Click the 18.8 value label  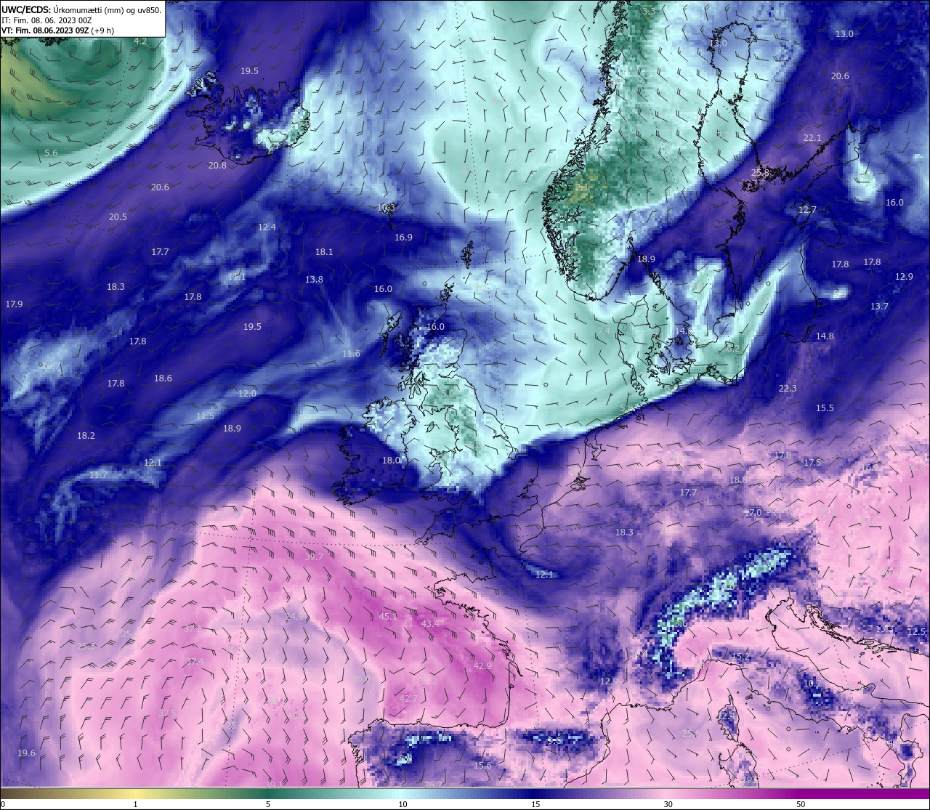tap(738, 479)
